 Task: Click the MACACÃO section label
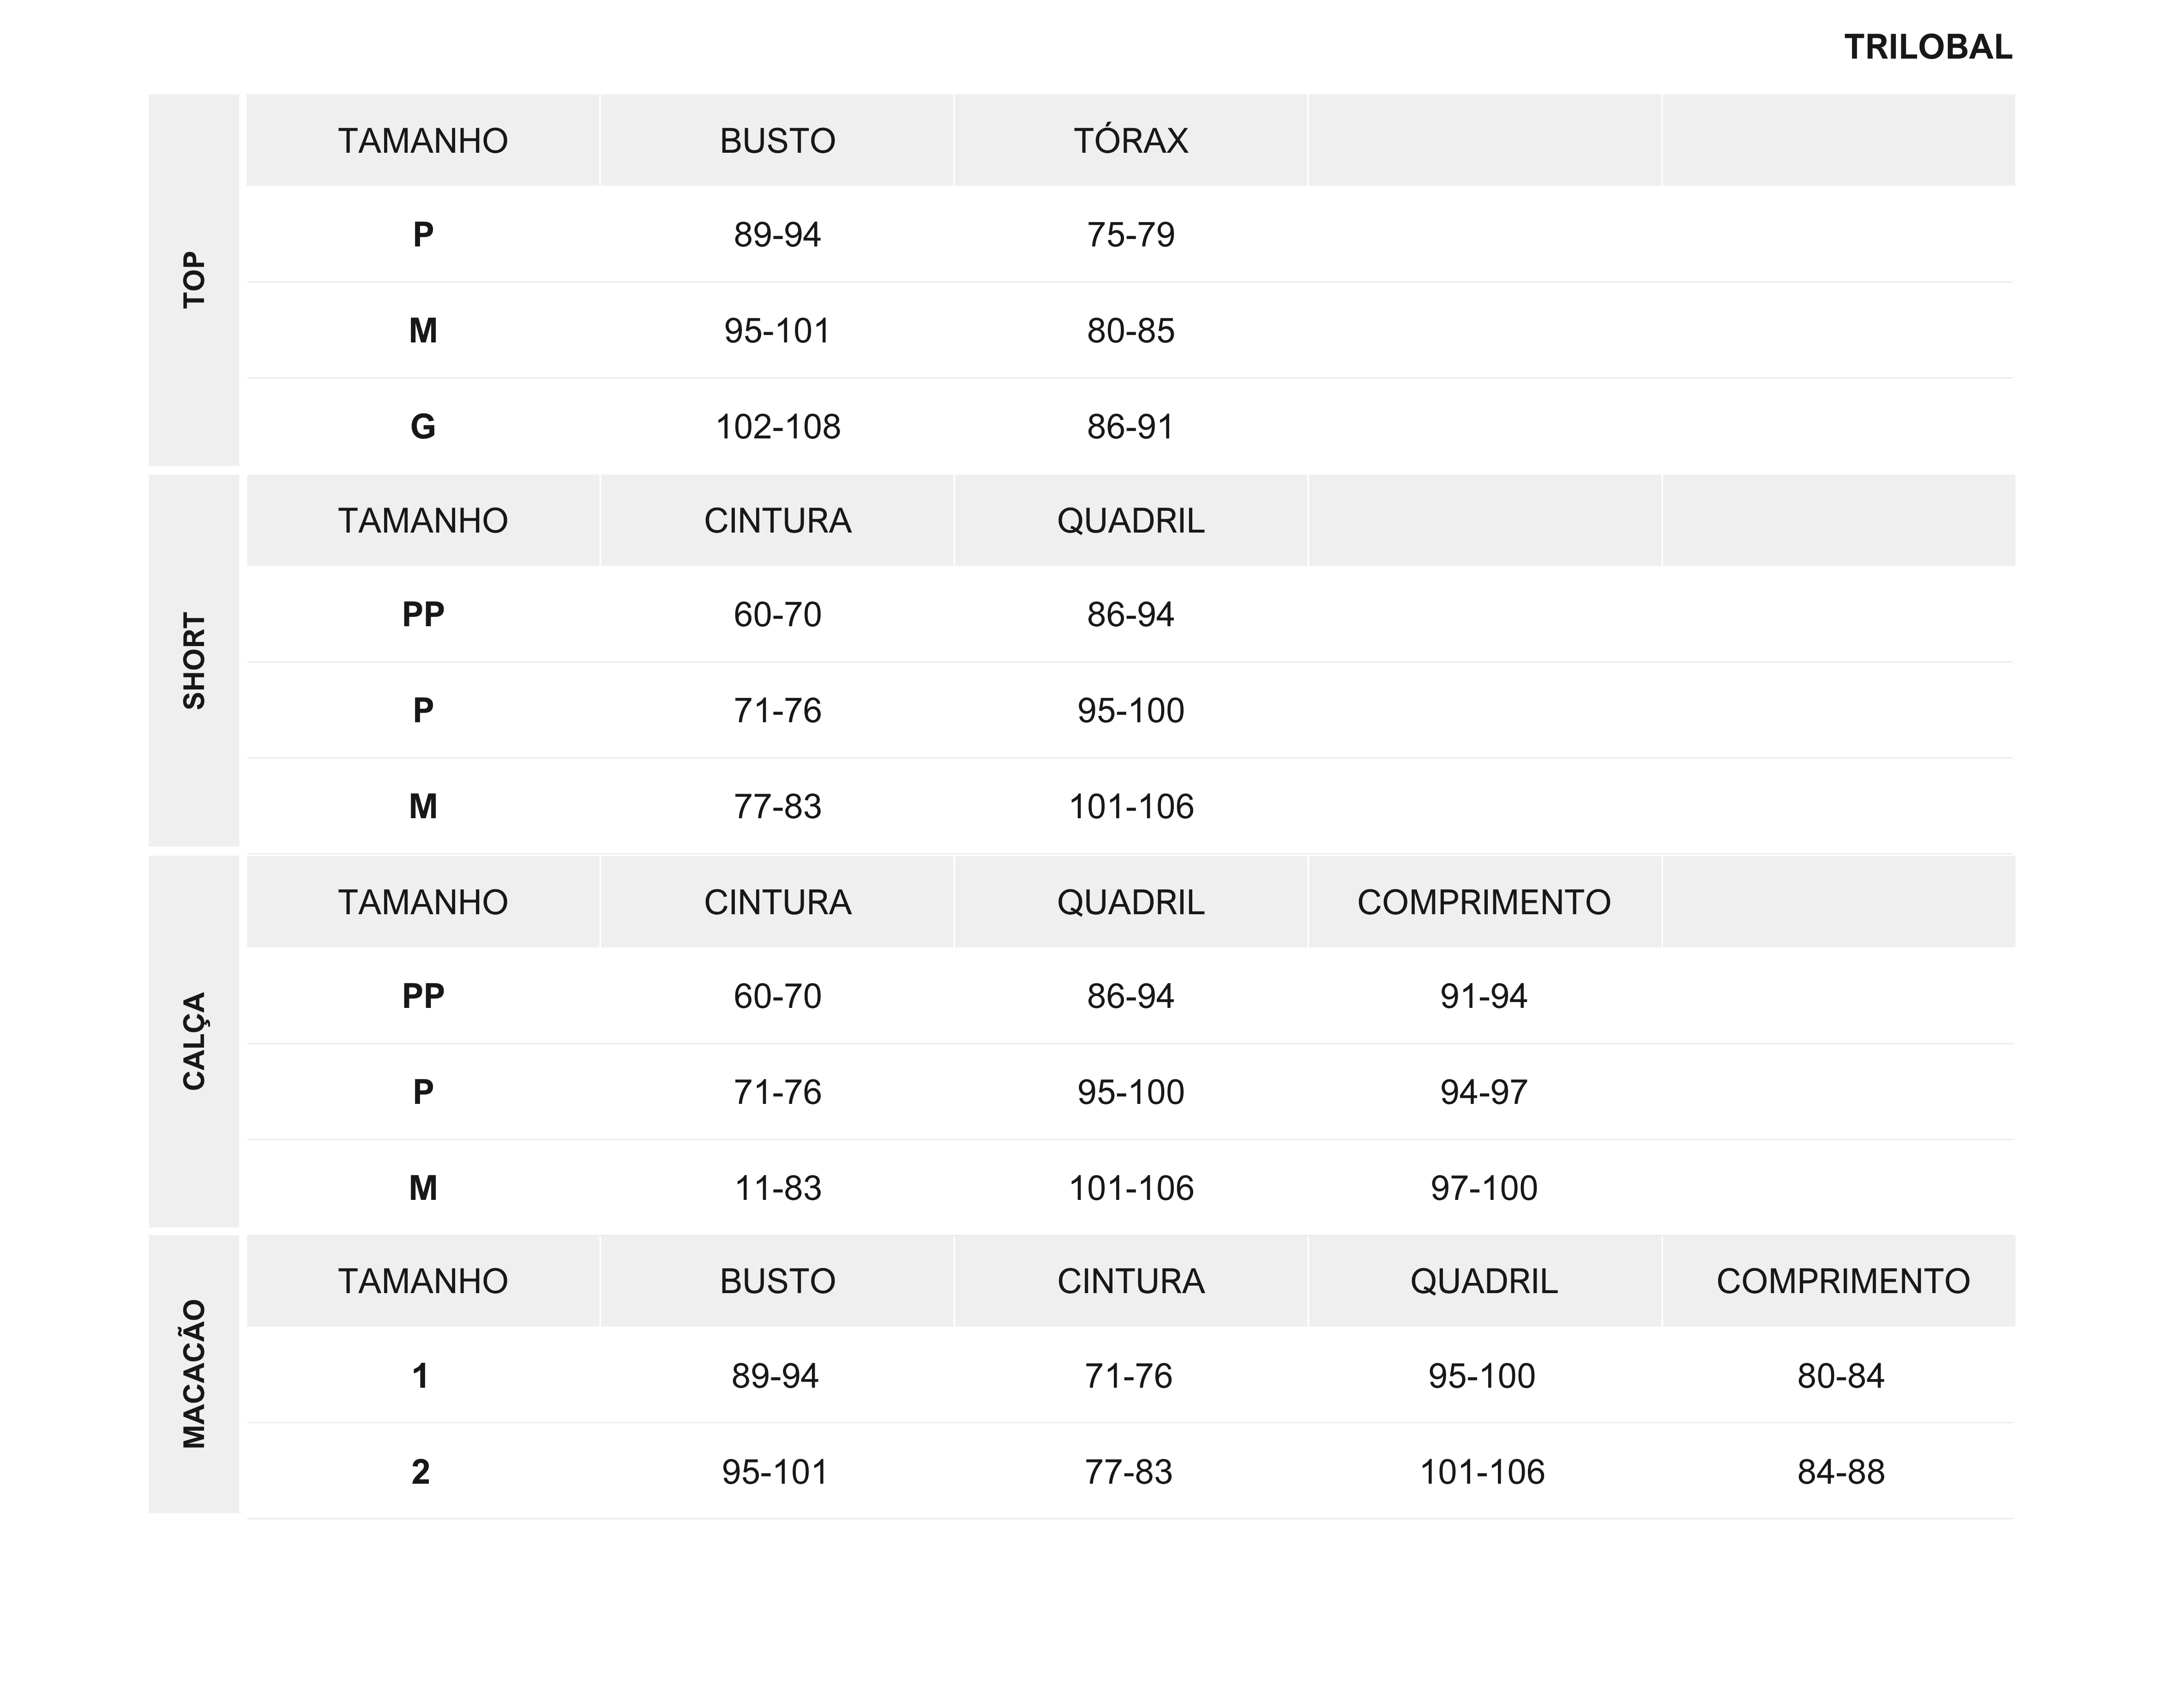194,1374
